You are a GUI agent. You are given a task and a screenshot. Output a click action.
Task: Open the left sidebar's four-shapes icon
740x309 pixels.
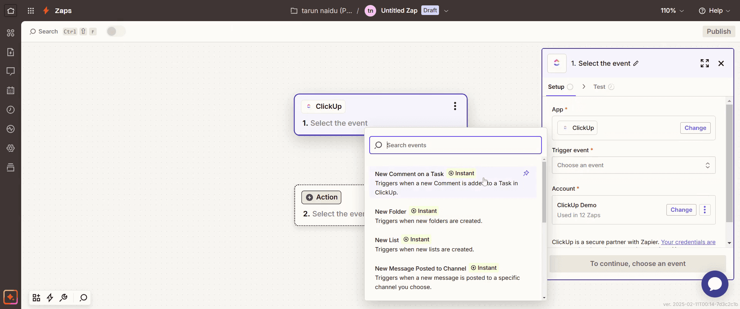(11, 33)
